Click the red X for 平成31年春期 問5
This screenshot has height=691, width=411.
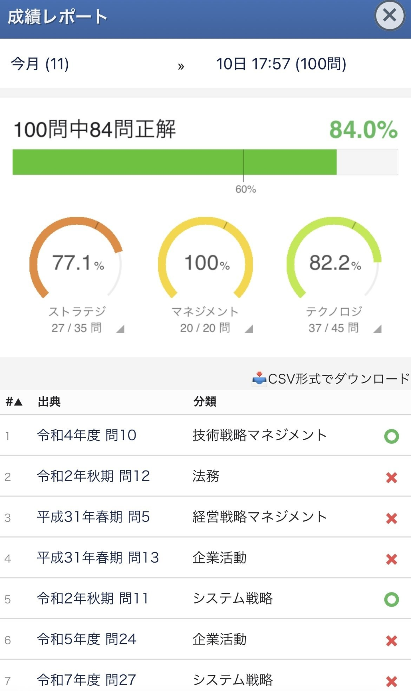(x=391, y=518)
